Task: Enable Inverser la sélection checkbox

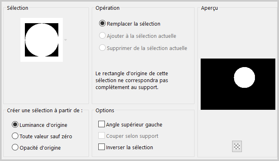Action: (102, 147)
